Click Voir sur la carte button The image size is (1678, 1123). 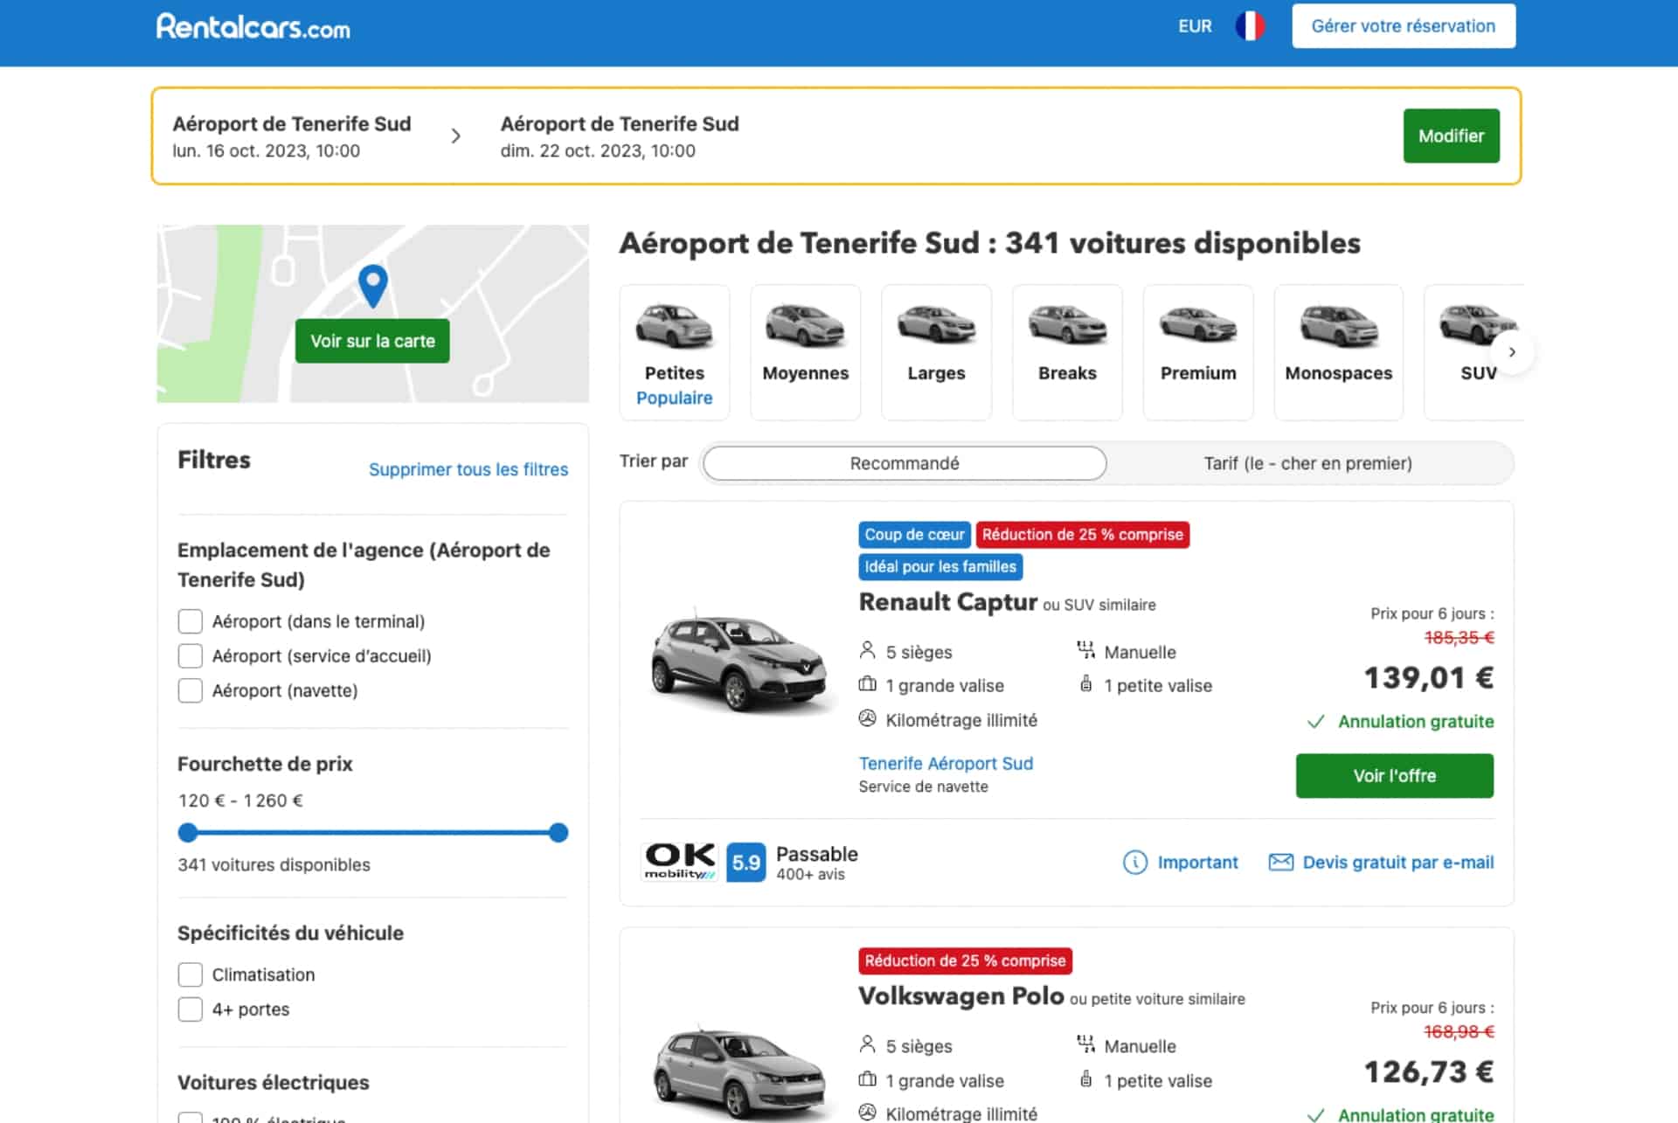[x=372, y=341]
